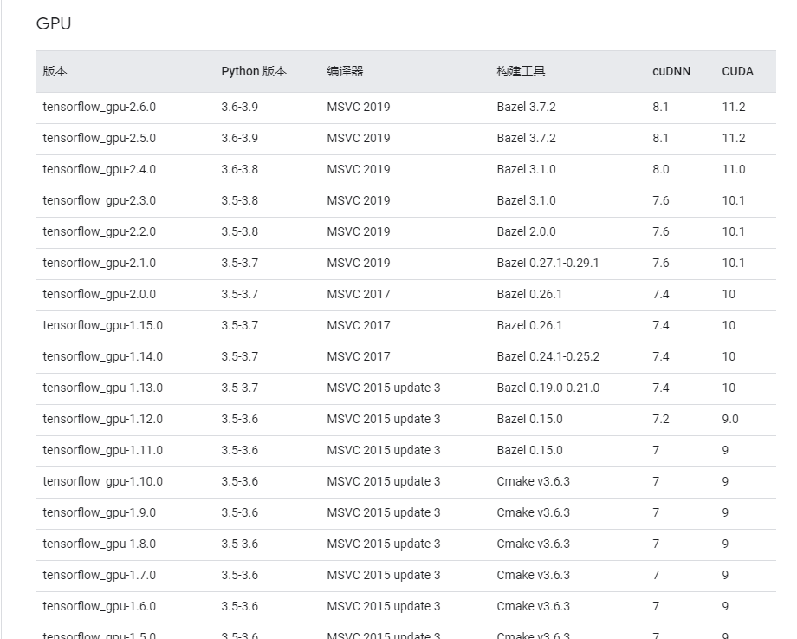
Task: Click tensorflow_gpu-1.9.0 version cell
Action: pos(99,512)
